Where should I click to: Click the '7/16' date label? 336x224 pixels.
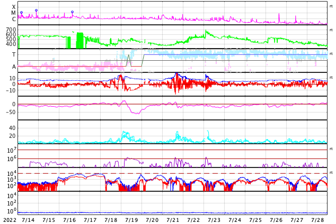coord(69,220)
